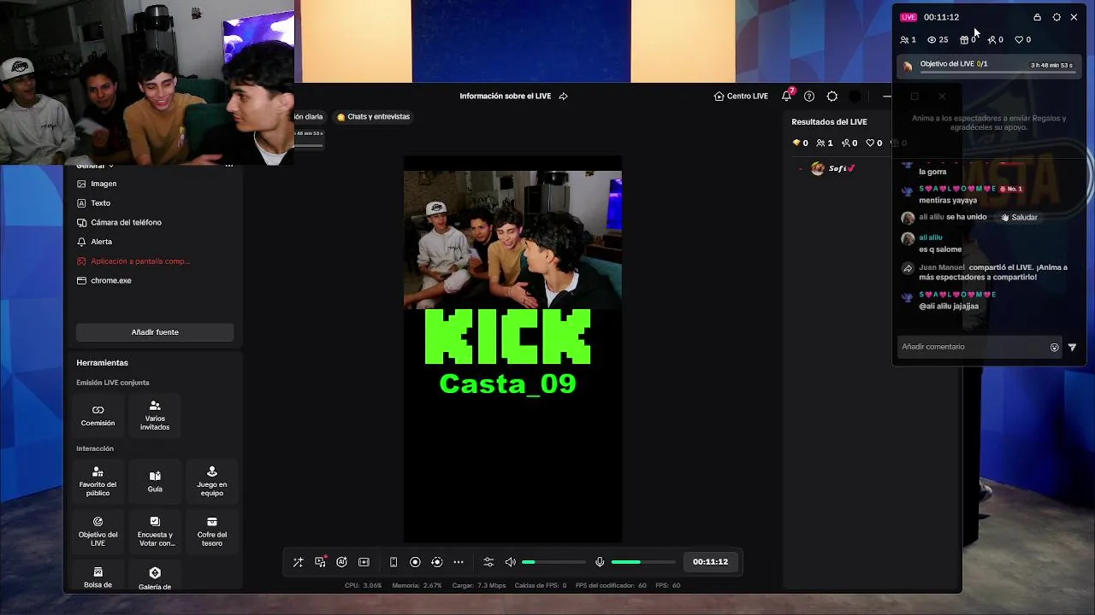Image resolution: width=1095 pixels, height=615 pixels.
Task: Click Sofi viewer in results panel
Action: pos(833,169)
